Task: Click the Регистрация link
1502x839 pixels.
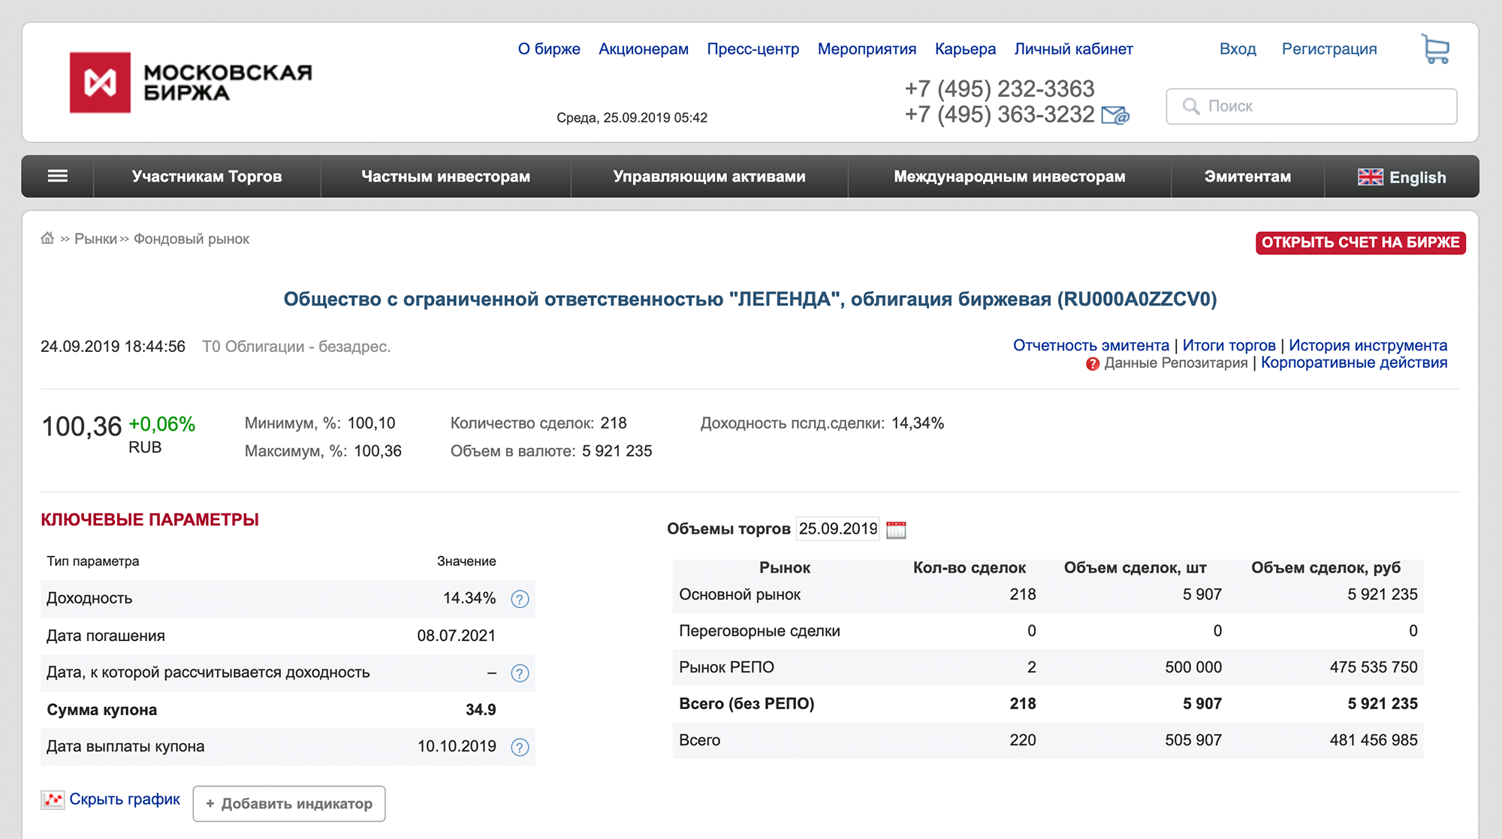Action: 1329,49
